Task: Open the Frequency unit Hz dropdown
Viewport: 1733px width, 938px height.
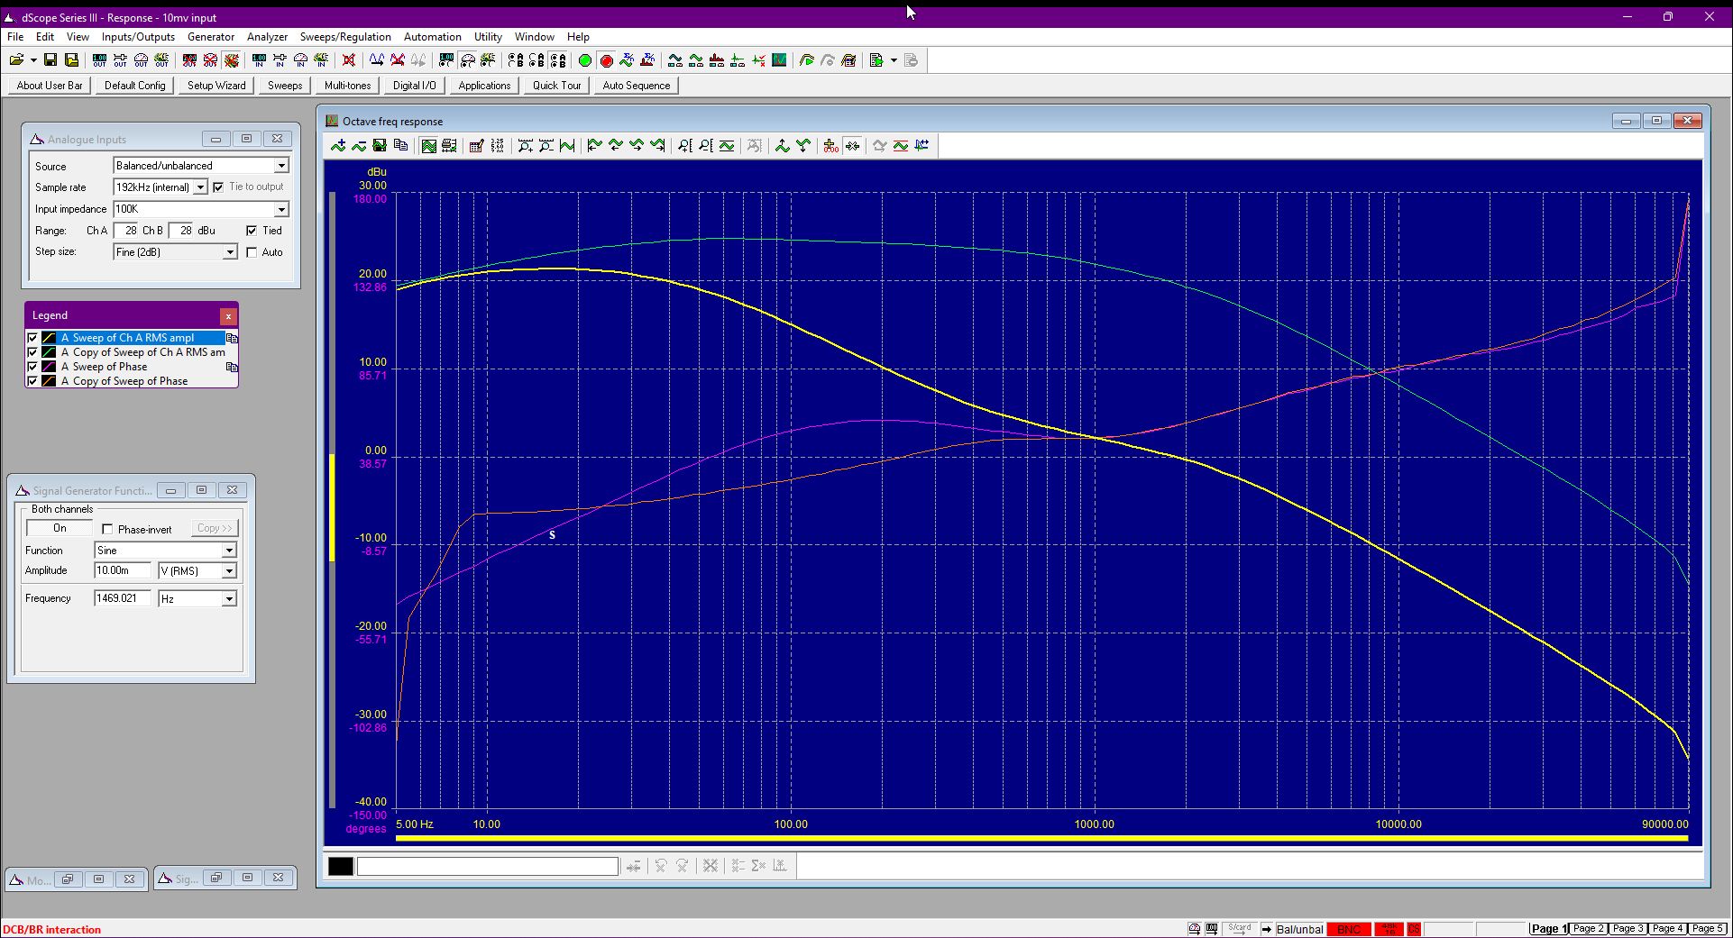Action: coord(229,599)
